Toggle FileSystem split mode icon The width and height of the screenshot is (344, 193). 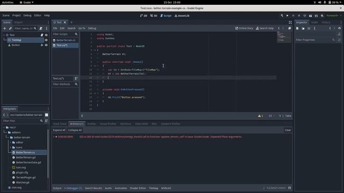pyautogui.click(x=47, y=115)
